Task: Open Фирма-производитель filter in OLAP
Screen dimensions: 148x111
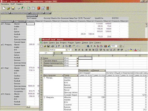Action: [x=29, y=13]
